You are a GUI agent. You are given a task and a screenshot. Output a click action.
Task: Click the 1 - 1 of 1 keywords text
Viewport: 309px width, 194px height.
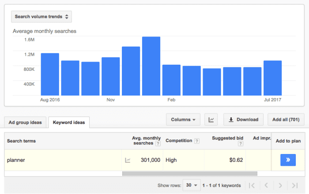[x=222, y=185]
